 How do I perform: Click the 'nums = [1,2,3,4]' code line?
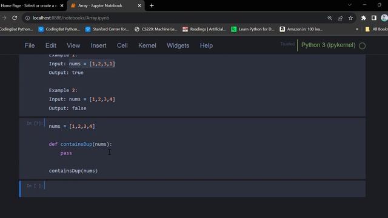point(72,127)
